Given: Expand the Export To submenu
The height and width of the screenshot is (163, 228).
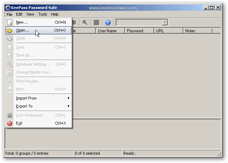Looking at the screenshot, I should 39,106.
